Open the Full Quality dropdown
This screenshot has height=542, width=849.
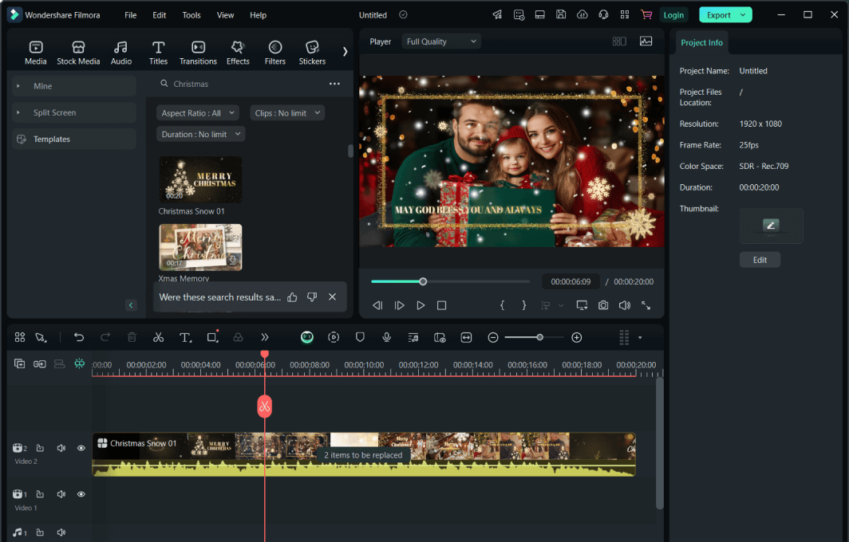tap(440, 41)
